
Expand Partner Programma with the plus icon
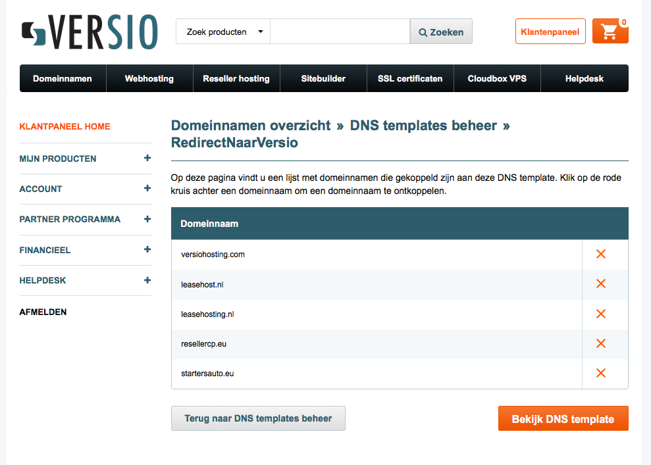pos(147,219)
